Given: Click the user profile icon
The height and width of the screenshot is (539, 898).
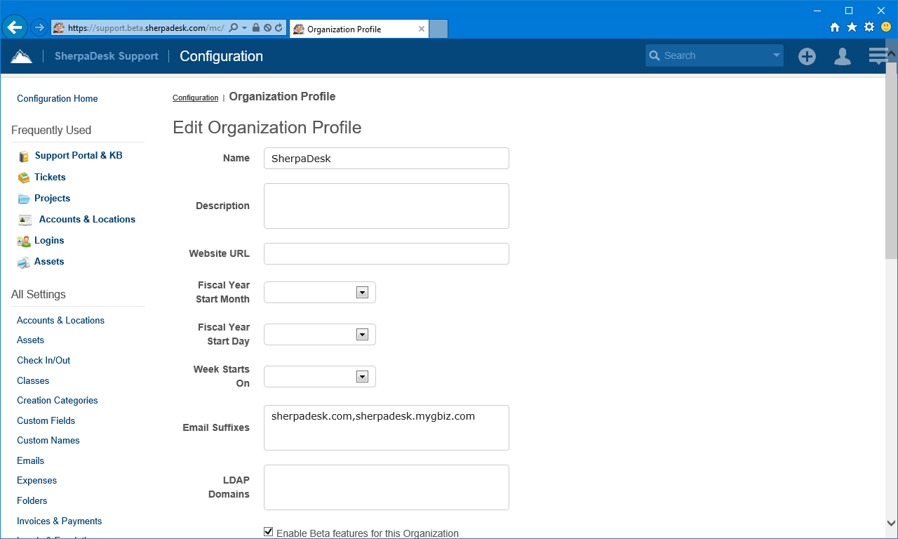Looking at the screenshot, I should (842, 55).
